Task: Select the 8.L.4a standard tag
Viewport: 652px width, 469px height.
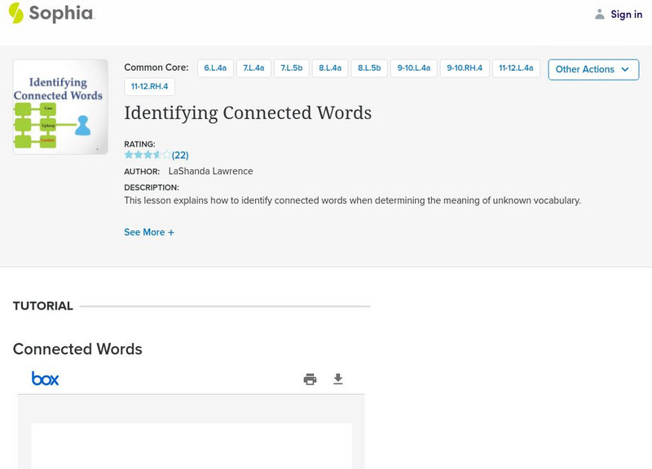Action: tap(330, 68)
